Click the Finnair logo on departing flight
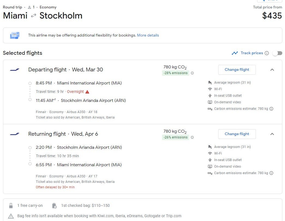The height and width of the screenshot is (221, 285). pyautogui.click(x=15, y=70)
